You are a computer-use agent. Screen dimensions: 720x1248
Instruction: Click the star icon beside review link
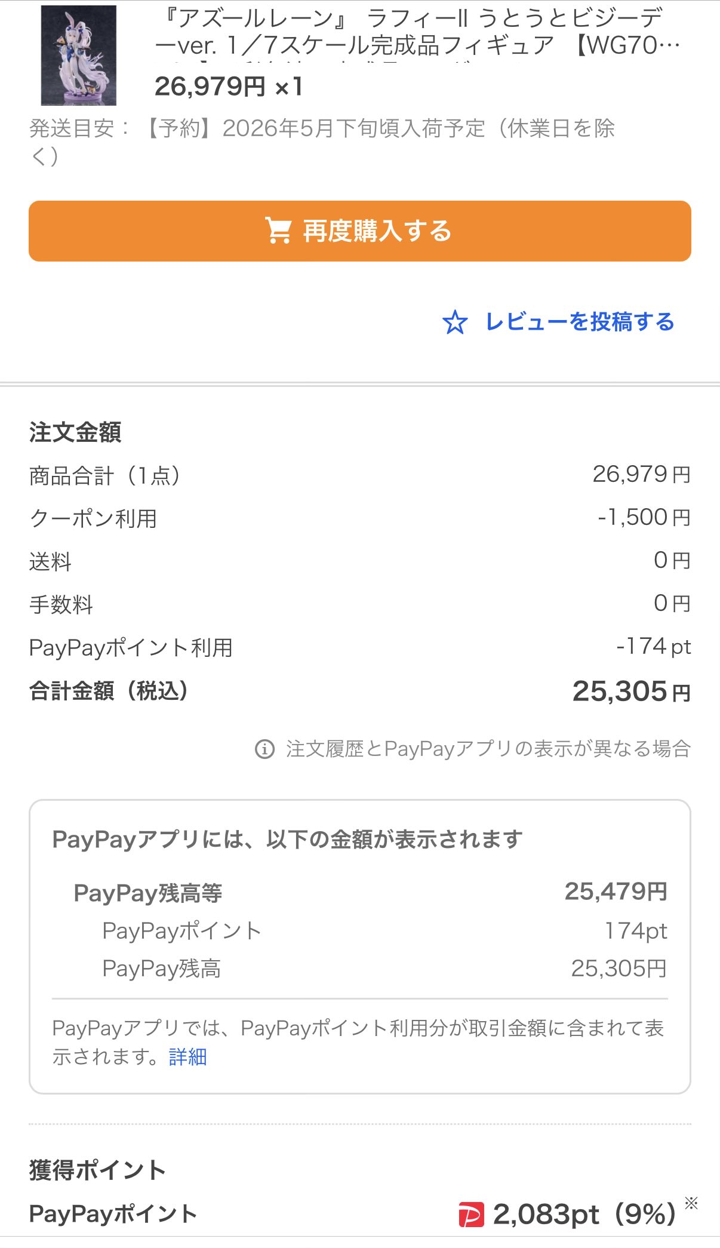(x=455, y=322)
